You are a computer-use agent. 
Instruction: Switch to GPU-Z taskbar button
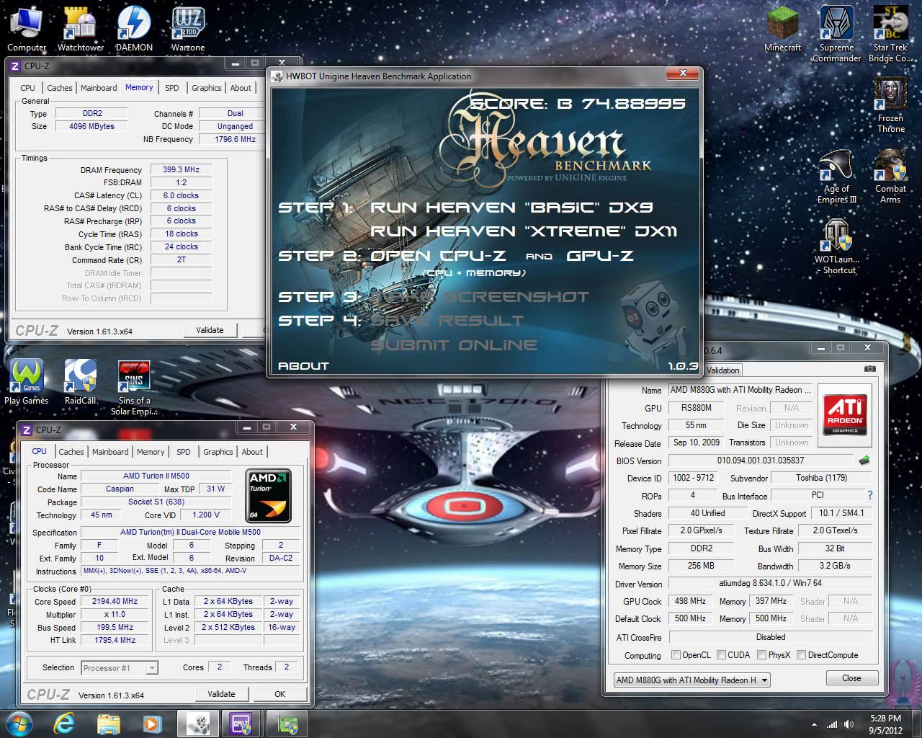[287, 724]
